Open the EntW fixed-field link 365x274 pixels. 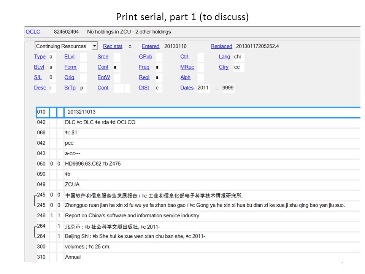(104, 77)
